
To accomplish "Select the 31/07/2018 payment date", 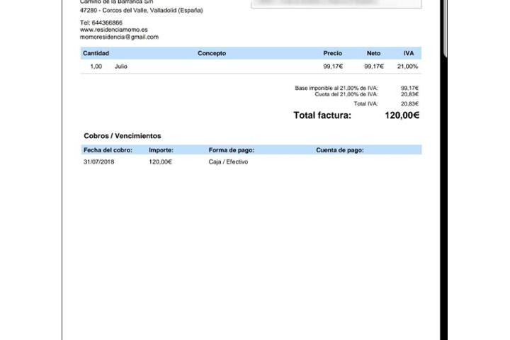I will (x=98, y=162).
